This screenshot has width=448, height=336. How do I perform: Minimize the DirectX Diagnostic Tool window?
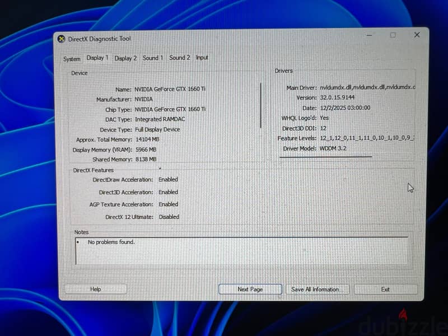coord(369,35)
